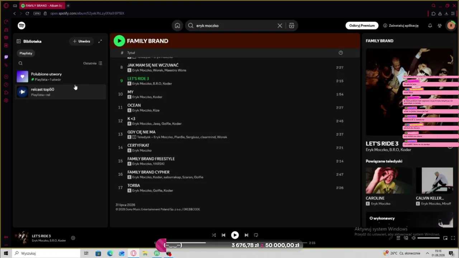
Task: Open friends activity icon beside the bell
Action: click(x=440, y=25)
